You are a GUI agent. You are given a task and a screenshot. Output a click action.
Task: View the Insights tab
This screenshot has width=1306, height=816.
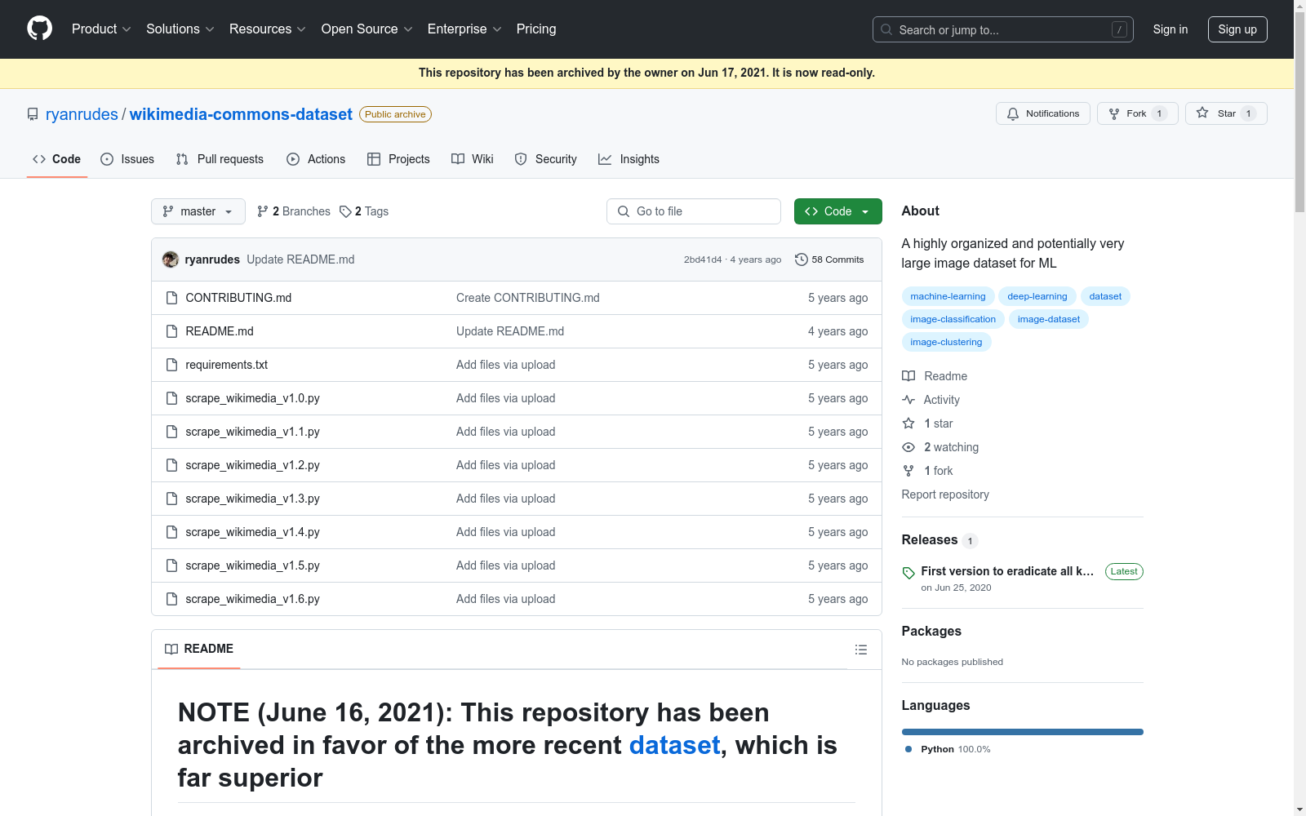(x=629, y=159)
